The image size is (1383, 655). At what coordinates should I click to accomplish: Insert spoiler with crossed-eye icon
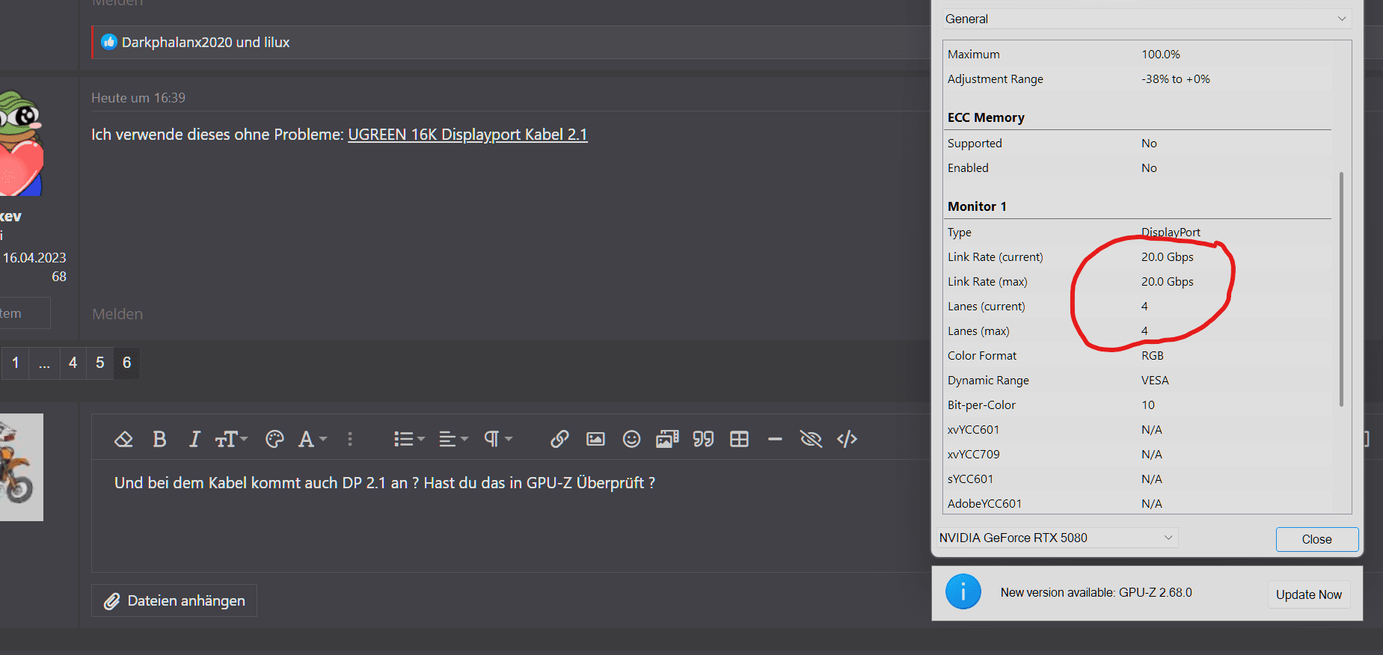(x=811, y=439)
